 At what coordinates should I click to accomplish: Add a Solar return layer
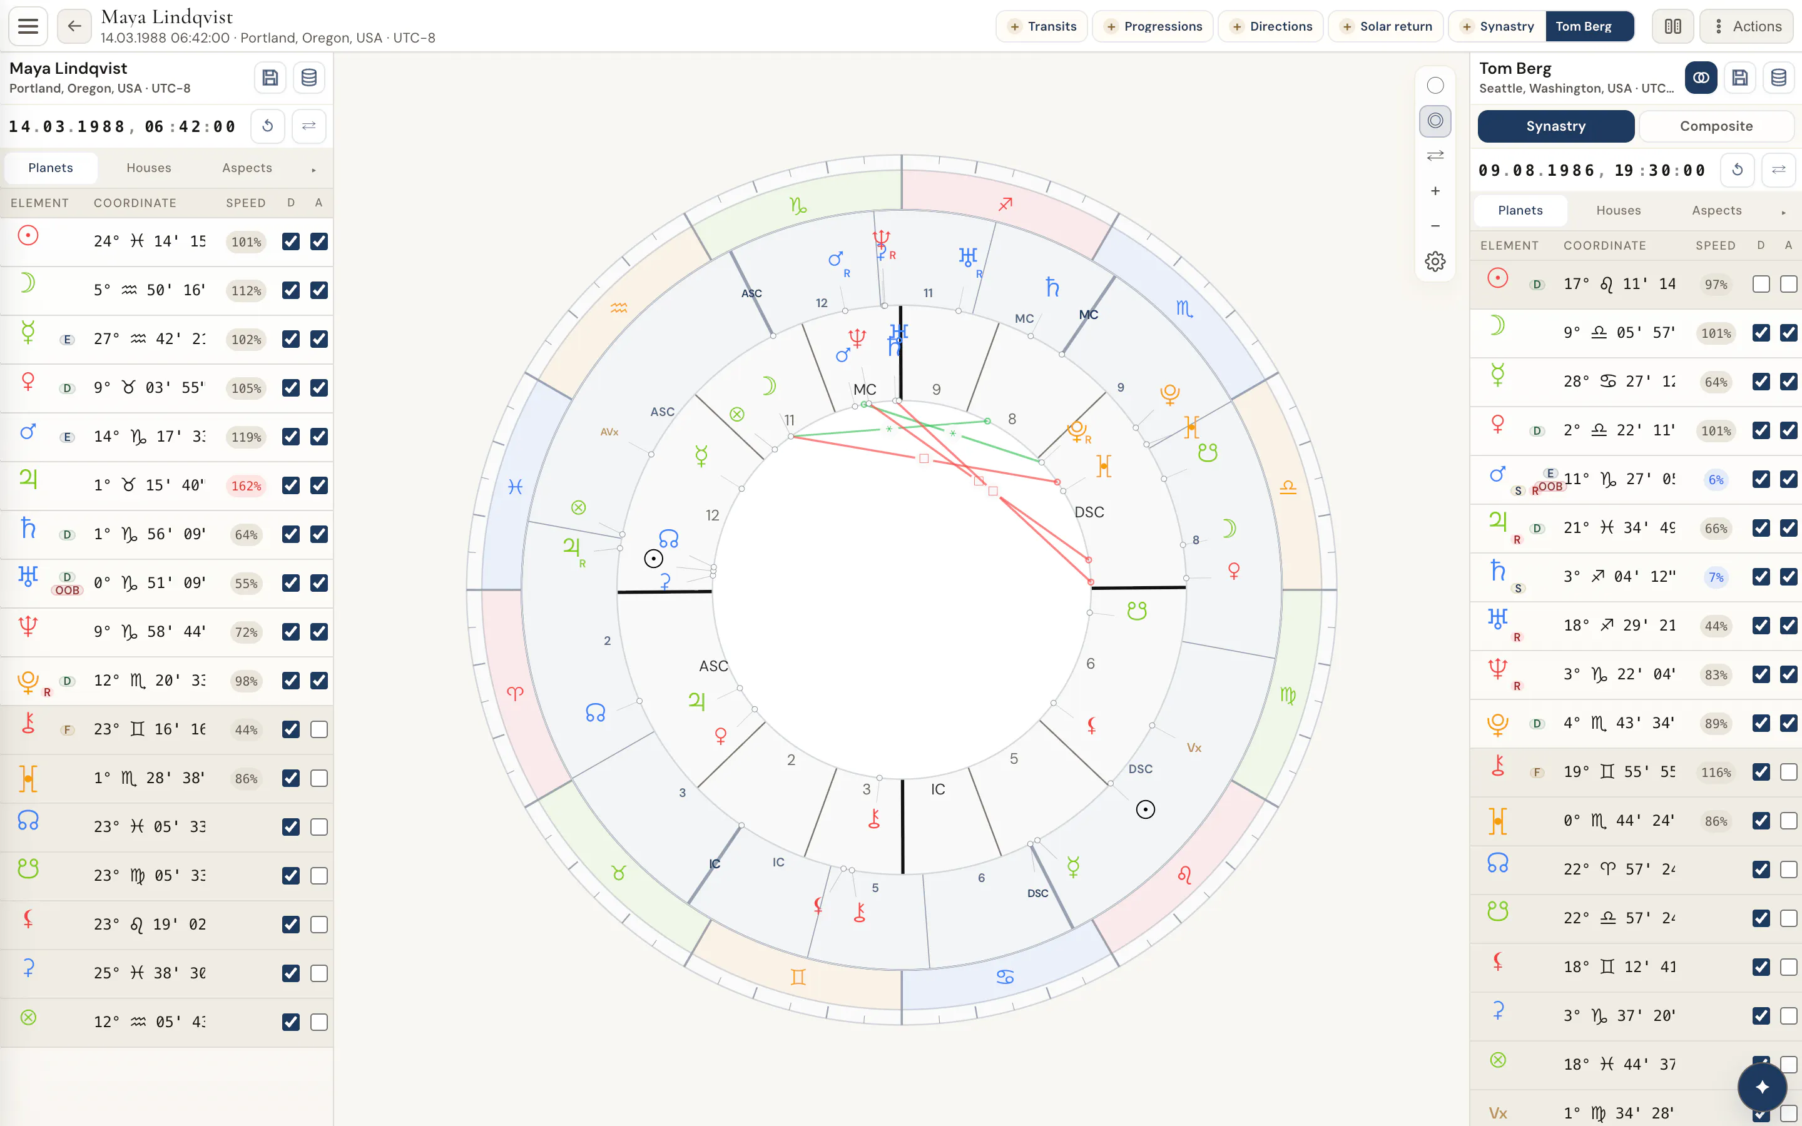point(1386,26)
